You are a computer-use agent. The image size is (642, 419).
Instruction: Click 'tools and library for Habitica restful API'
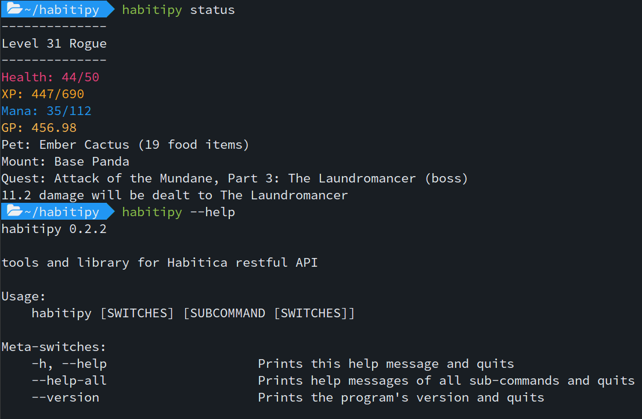click(x=160, y=263)
